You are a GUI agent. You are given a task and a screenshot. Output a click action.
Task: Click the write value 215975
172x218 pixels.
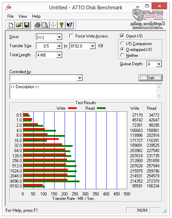[x=136, y=171]
